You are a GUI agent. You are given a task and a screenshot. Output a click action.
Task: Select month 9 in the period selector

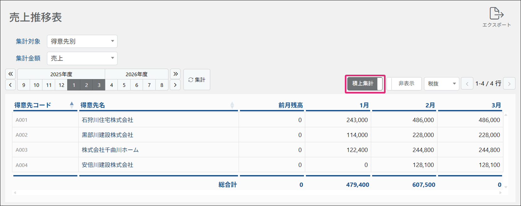[x=24, y=85]
